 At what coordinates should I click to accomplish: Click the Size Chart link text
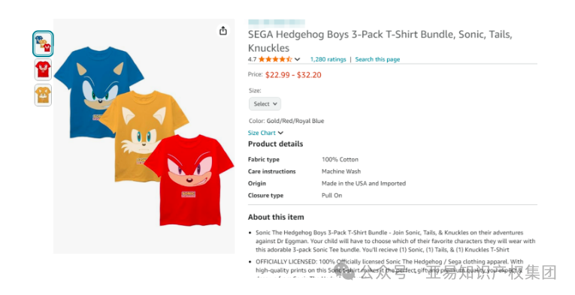[262, 133]
